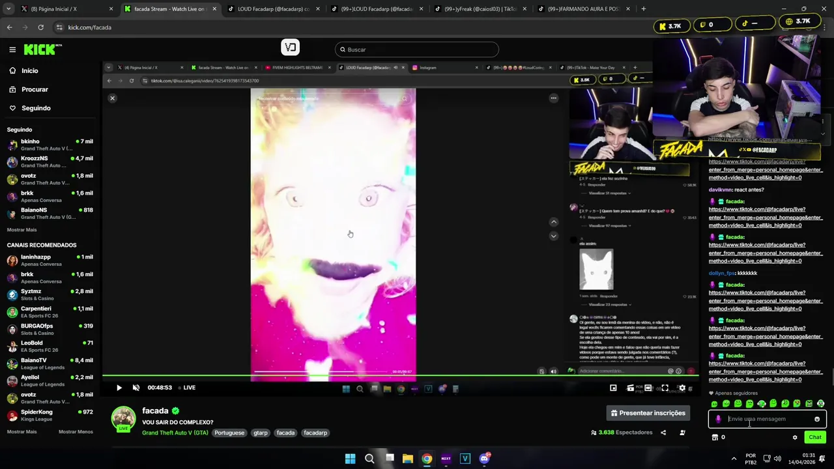Viewport: 834px width, 469px height.
Task: Click davikvnn username in chat
Action: (722, 190)
